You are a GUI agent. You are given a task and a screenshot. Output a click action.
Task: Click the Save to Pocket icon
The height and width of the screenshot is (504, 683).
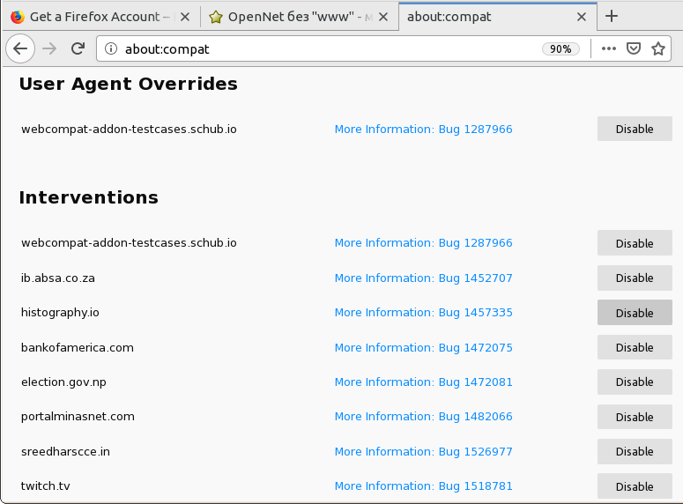pos(634,49)
